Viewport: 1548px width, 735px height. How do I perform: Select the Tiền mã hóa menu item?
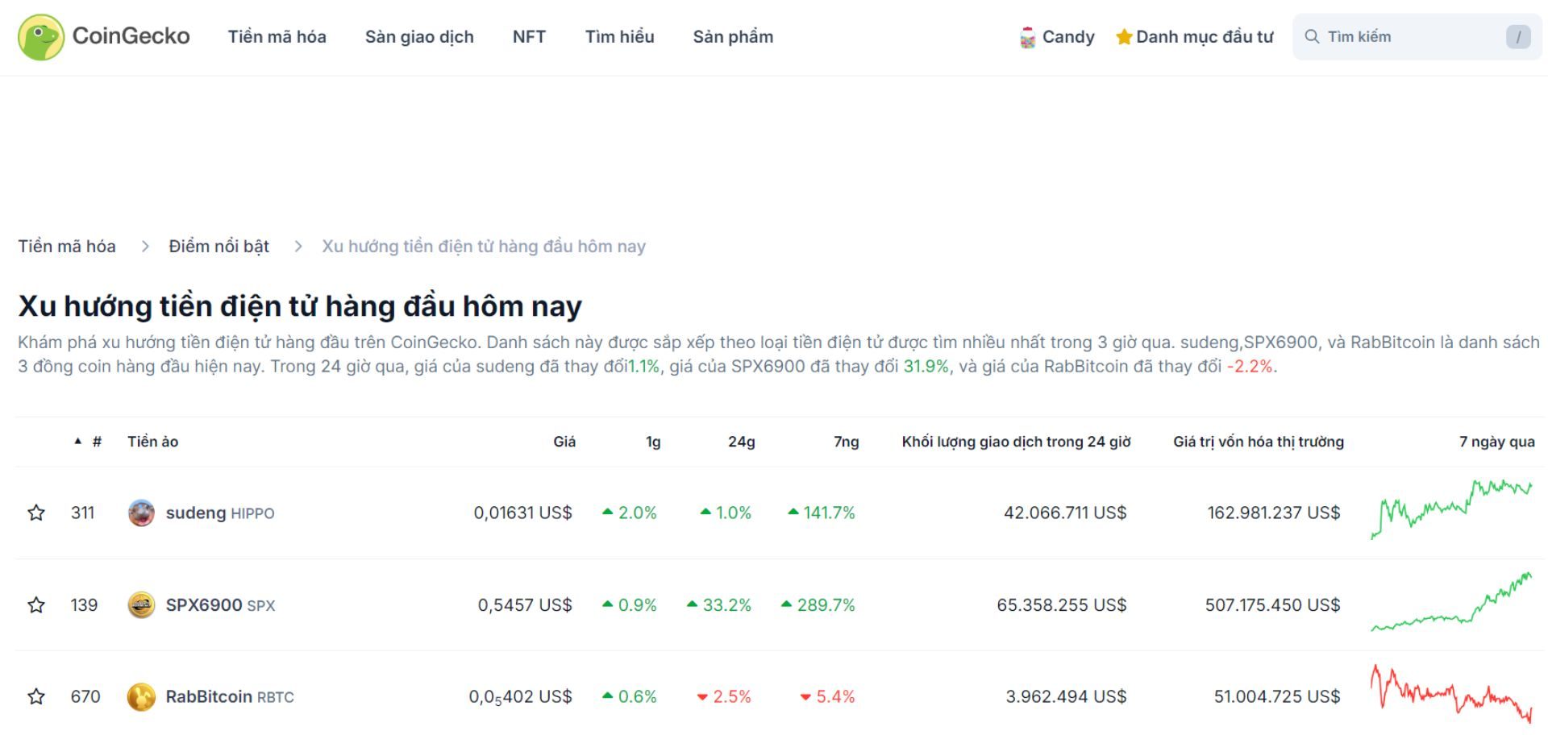(277, 36)
